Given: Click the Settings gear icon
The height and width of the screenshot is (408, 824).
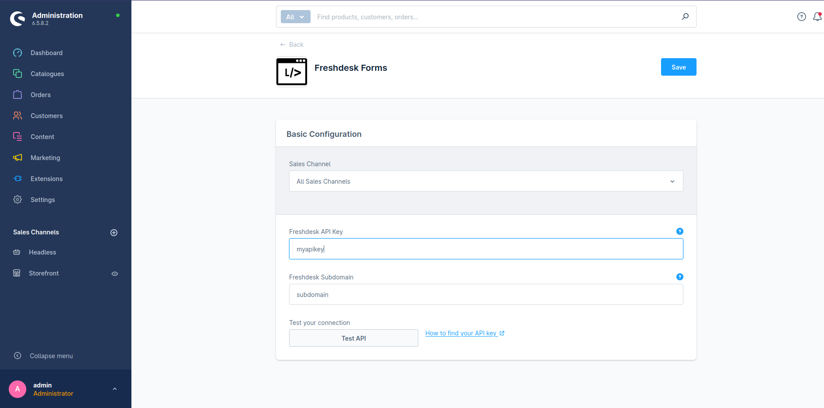Looking at the screenshot, I should point(18,200).
